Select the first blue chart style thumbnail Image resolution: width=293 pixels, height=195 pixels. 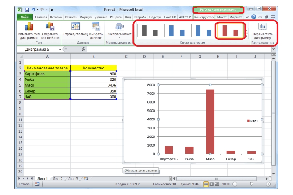point(177,30)
